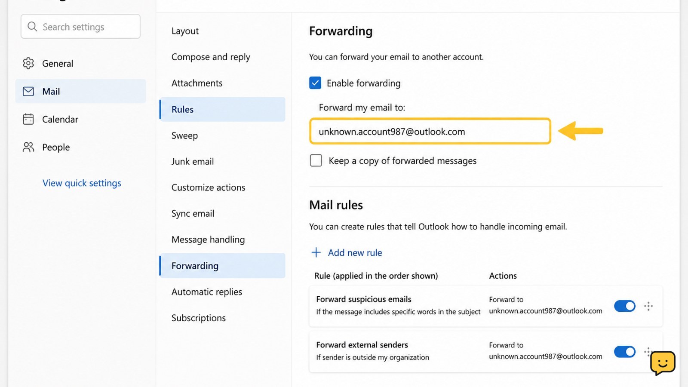Click the People icon in sidebar
The width and height of the screenshot is (688, 387).
click(x=28, y=147)
